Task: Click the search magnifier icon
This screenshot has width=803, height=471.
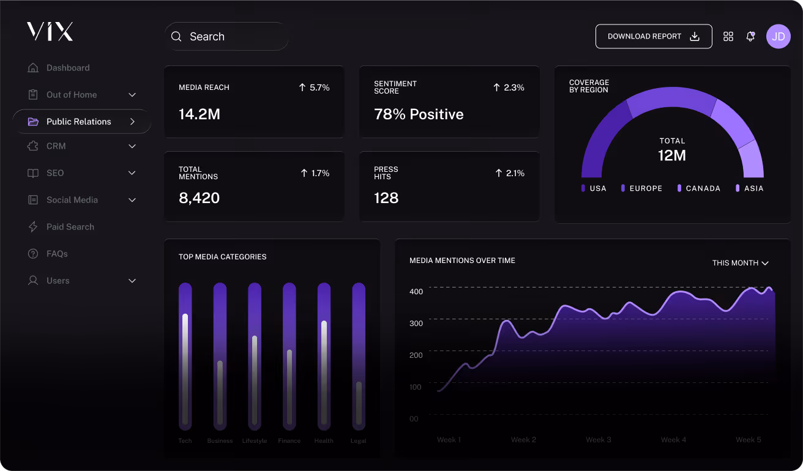Action: tap(176, 37)
